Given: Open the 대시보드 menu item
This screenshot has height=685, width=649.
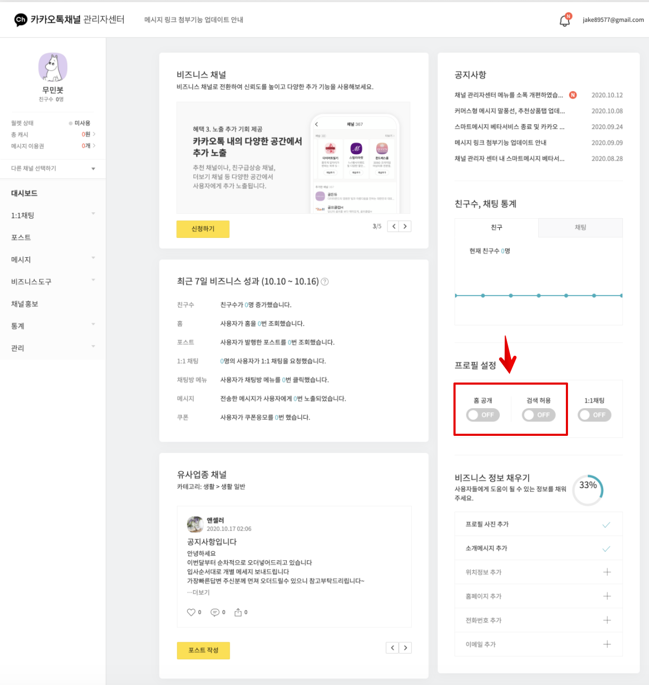Looking at the screenshot, I should pyautogui.click(x=25, y=193).
